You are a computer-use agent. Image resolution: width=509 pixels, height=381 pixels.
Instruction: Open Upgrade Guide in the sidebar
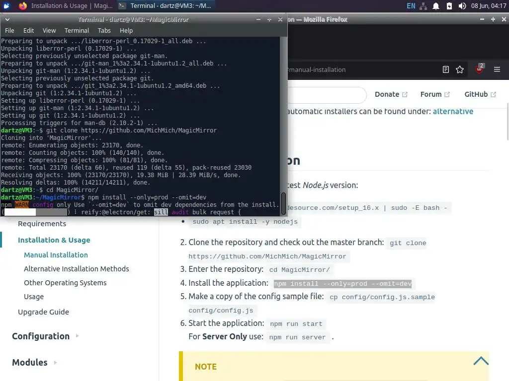[44, 312]
